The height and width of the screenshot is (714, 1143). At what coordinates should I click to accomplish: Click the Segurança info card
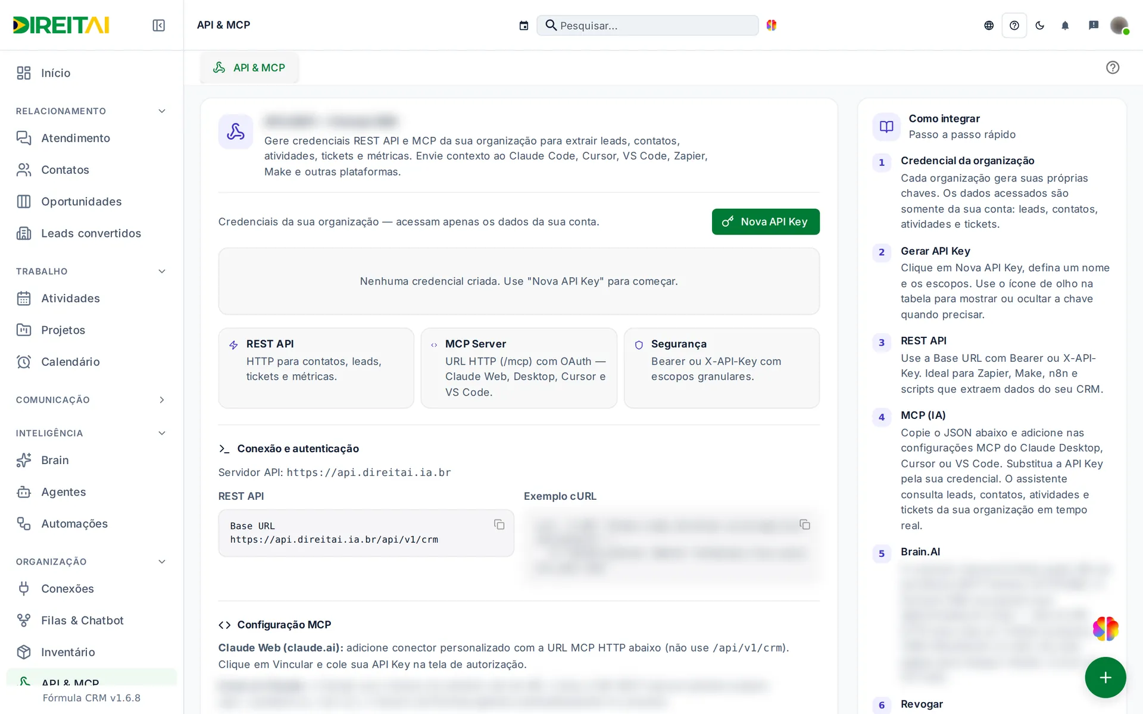(722, 368)
